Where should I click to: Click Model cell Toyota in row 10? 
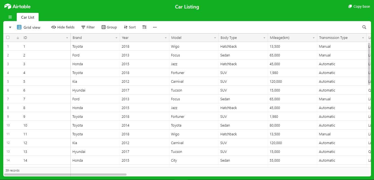click(x=194, y=125)
